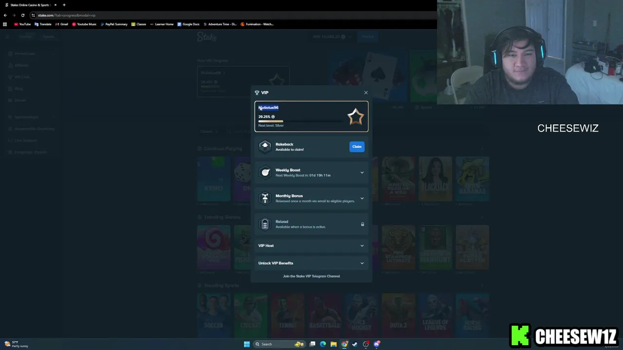Launch Microsoft Edge from the taskbar
This screenshot has width=623, height=350.
coord(323,344)
